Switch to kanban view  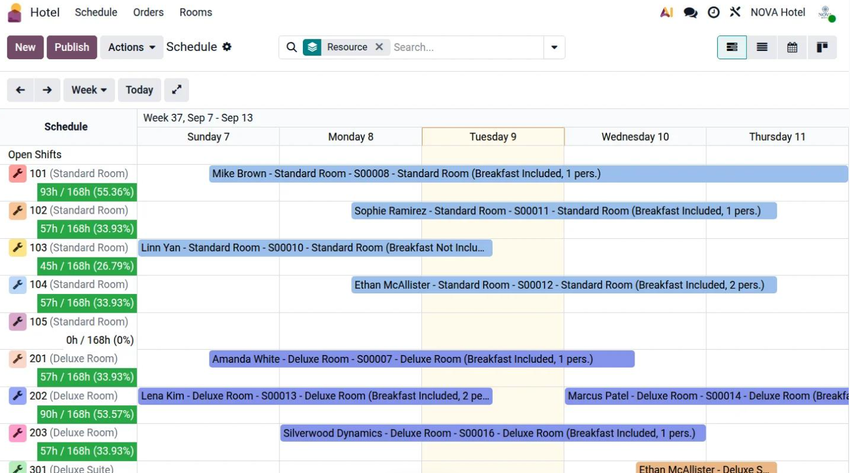pyautogui.click(x=822, y=47)
